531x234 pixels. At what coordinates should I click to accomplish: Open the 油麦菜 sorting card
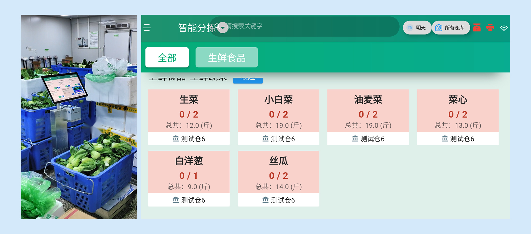click(x=368, y=111)
